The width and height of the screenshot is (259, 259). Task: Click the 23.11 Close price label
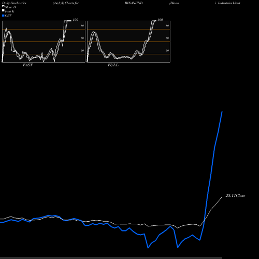pyautogui.click(x=235, y=196)
